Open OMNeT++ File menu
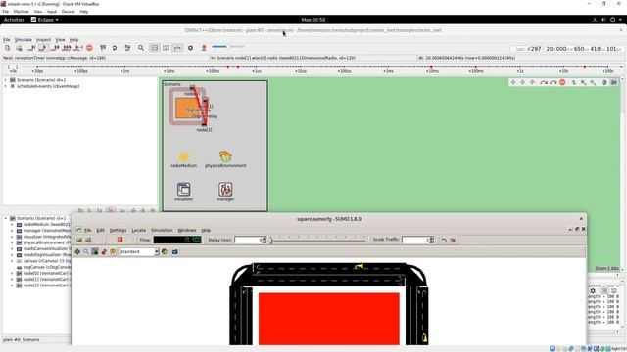This screenshot has height=352, width=627. pos(7,40)
